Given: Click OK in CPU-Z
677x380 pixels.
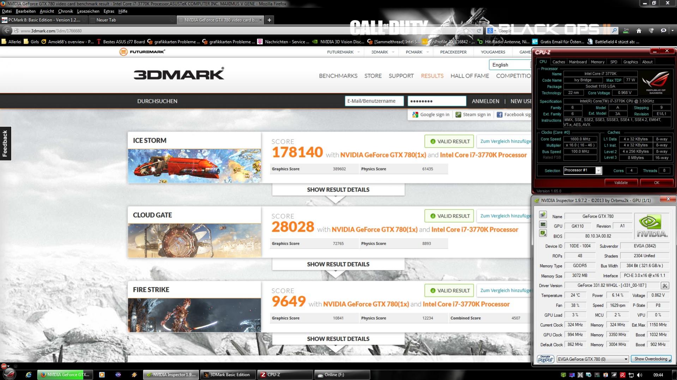Looking at the screenshot, I should pos(657,182).
